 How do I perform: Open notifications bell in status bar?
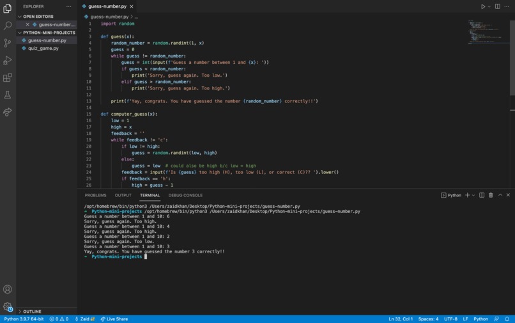coord(507,319)
